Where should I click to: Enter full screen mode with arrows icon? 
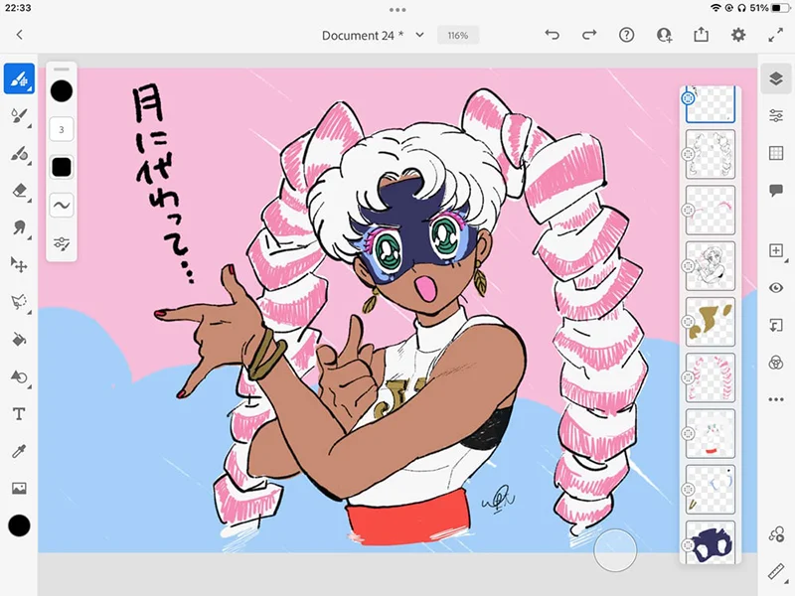(x=776, y=35)
